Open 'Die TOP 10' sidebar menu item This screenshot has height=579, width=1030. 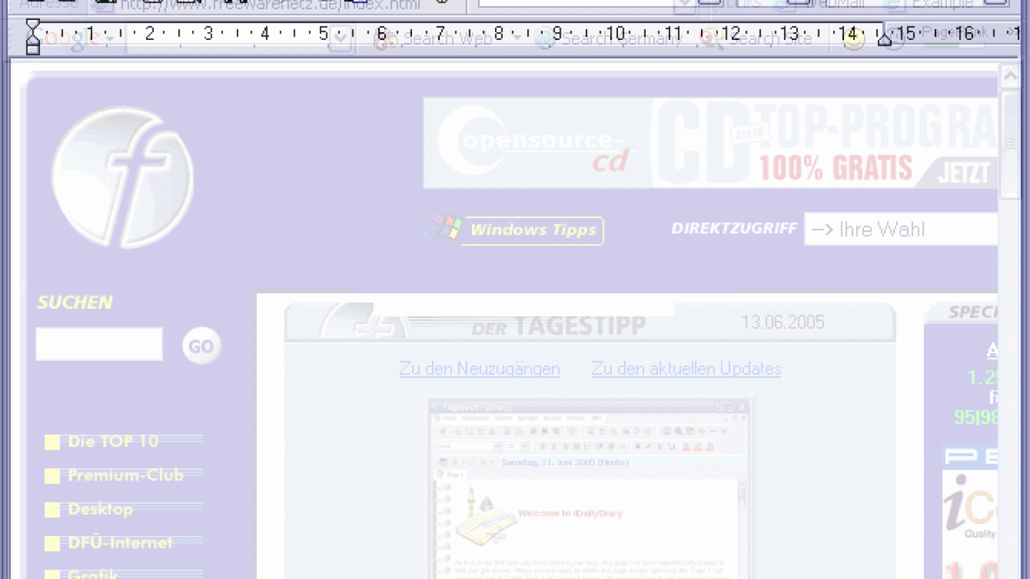click(113, 441)
